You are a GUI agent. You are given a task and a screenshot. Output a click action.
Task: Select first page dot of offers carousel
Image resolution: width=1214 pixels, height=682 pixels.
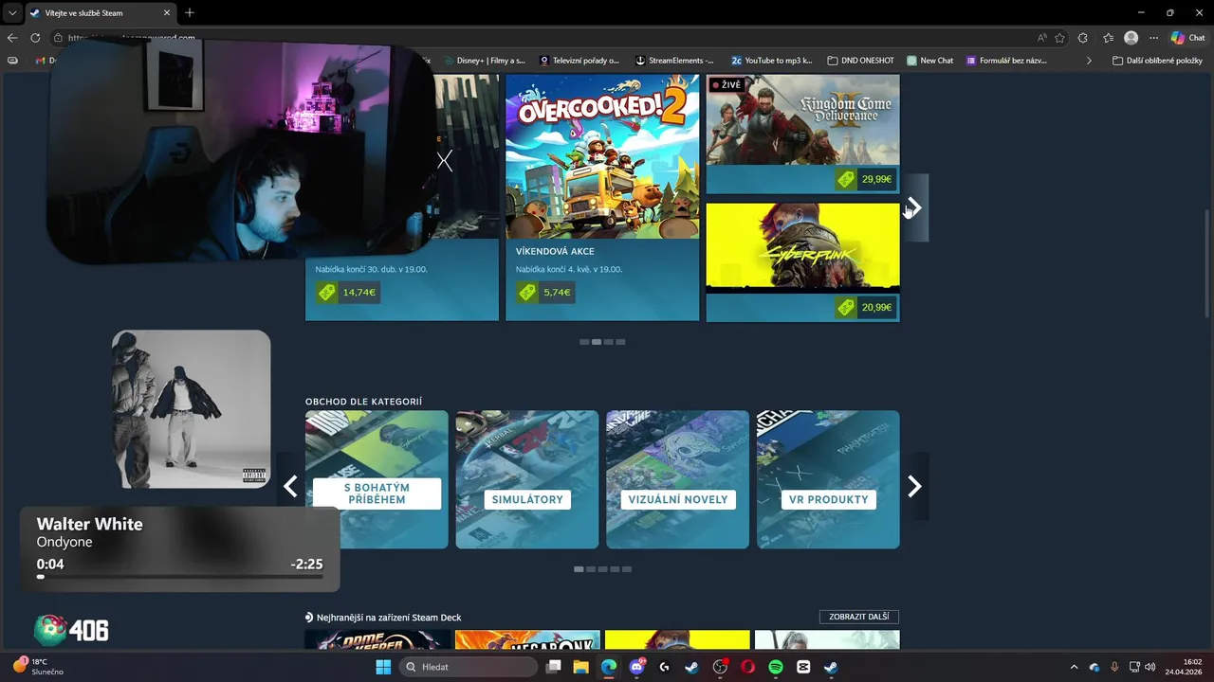point(584,342)
